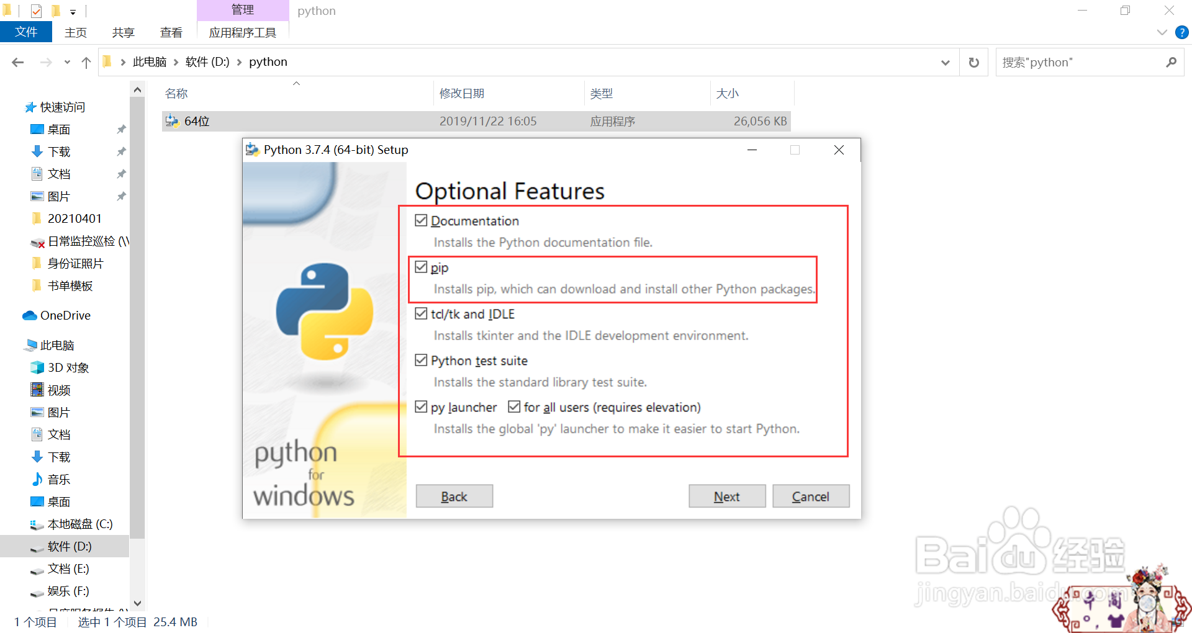Open OneDrive in navigation pane
This screenshot has width=1192, height=633.
pos(65,316)
